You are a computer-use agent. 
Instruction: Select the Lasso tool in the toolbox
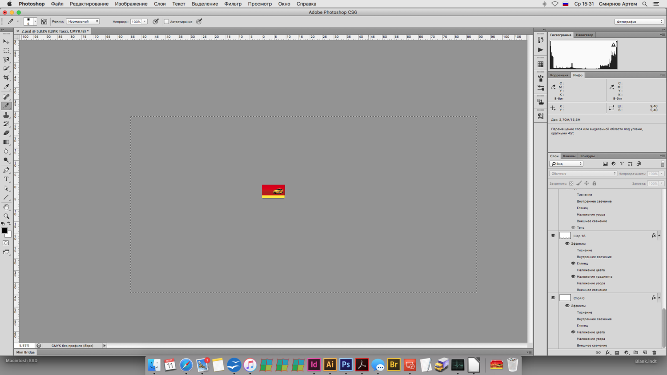pyautogui.click(x=6, y=60)
